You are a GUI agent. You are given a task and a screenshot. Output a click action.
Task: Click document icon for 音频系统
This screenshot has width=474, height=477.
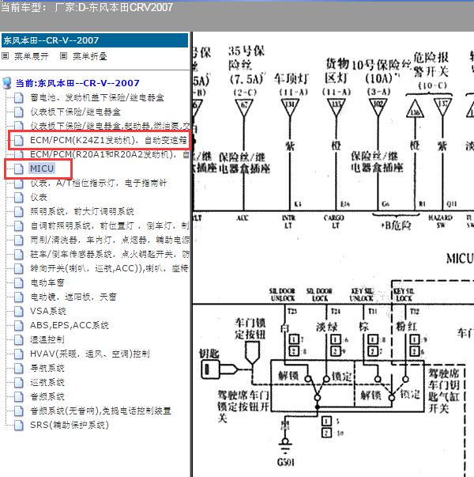pyautogui.click(x=18, y=396)
